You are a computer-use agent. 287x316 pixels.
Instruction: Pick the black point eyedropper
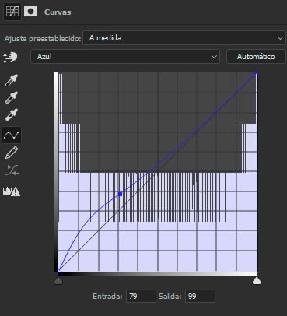pos(12,80)
